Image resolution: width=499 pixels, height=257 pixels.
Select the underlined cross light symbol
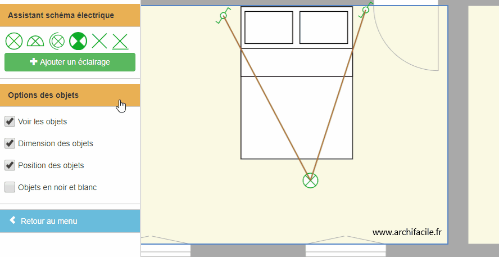click(120, 40)
